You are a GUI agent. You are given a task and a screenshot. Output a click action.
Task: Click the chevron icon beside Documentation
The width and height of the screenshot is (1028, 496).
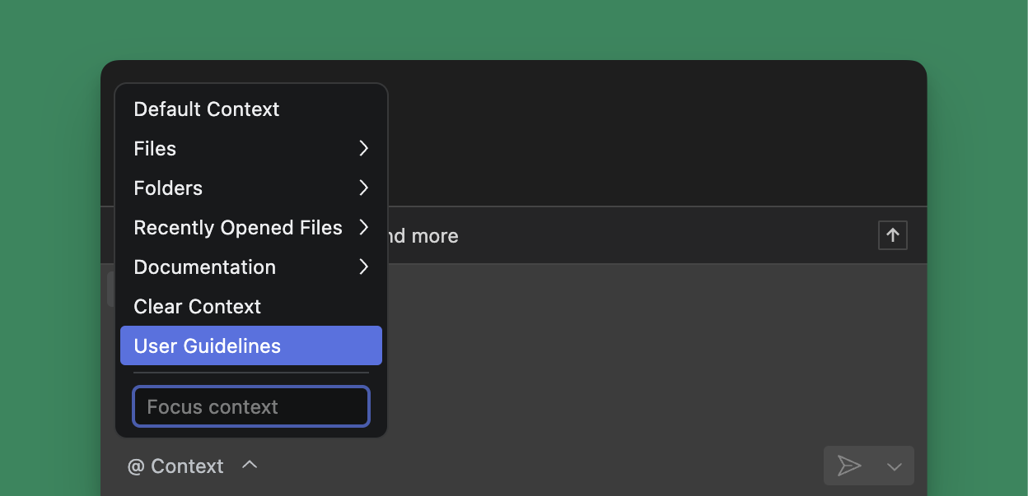(363, 267)
